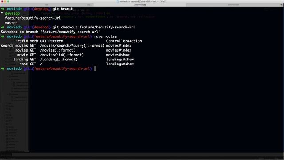Click 'feature/beautify-search-url' in the branch list
The image size is (284, 160).
pyautogui.click(x=33, y=18)
